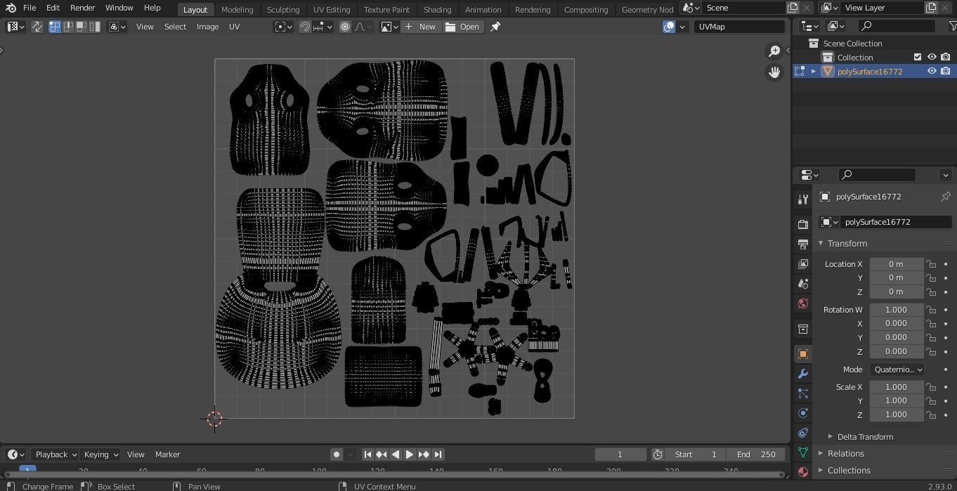Switch to Modeling workspace tab

pos(237,9)
